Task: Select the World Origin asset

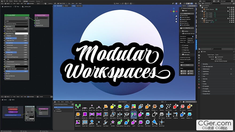Action: 162,123
